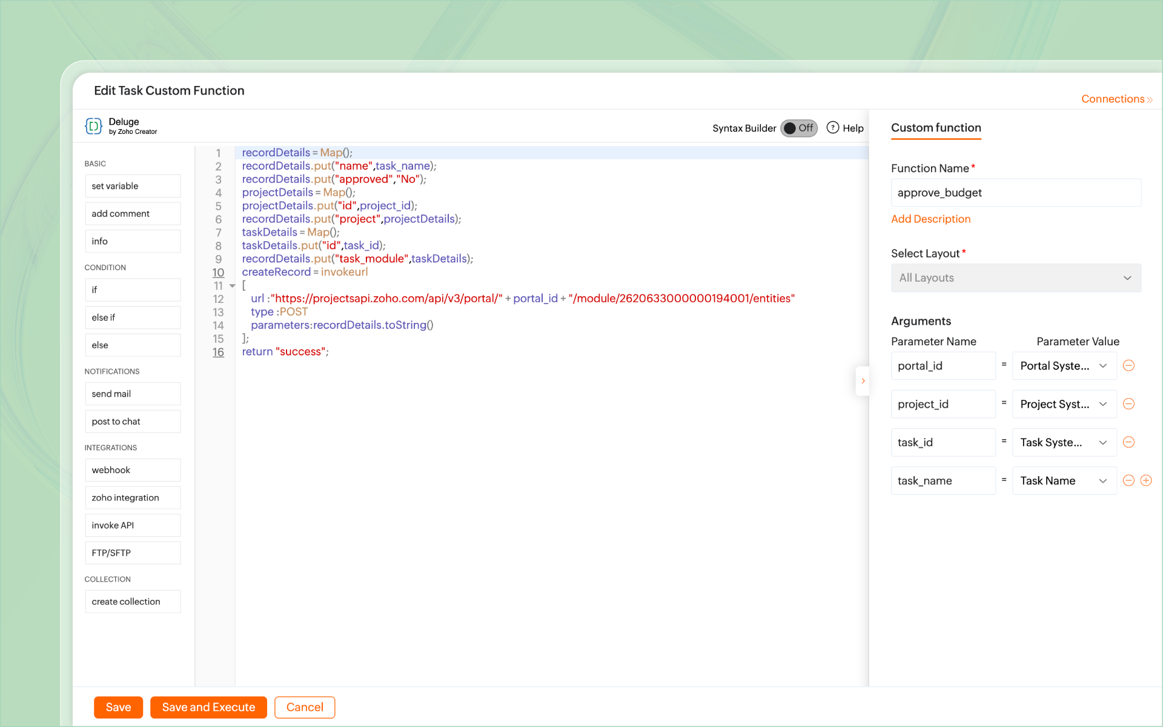Open the Select Layout dropdown

coord(1016,277)
